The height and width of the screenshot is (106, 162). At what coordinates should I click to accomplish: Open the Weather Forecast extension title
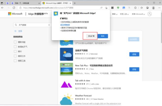pyautogui.click(x=83, y=96)
